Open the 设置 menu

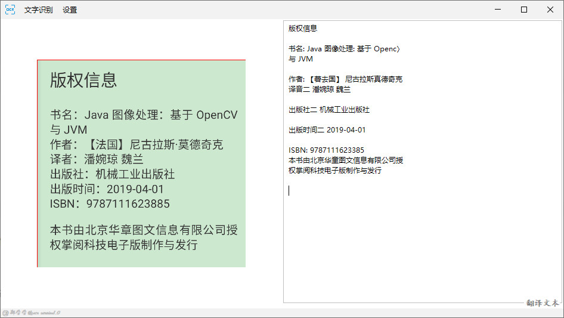click(70, 10)
